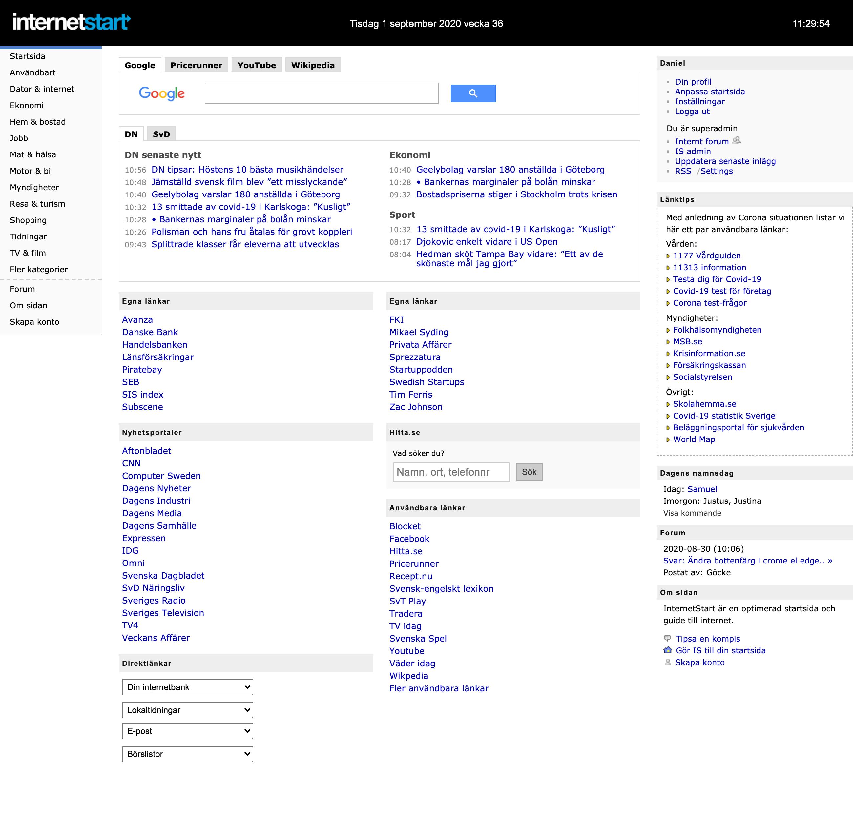Open Svensk-engelskt lexikon link
Screen dimensions: 853x839
click(441, 589)
